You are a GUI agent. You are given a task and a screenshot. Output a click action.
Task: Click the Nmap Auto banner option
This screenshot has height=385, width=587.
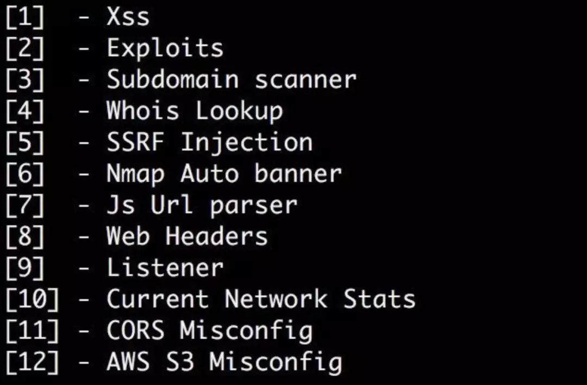(224, 175)
